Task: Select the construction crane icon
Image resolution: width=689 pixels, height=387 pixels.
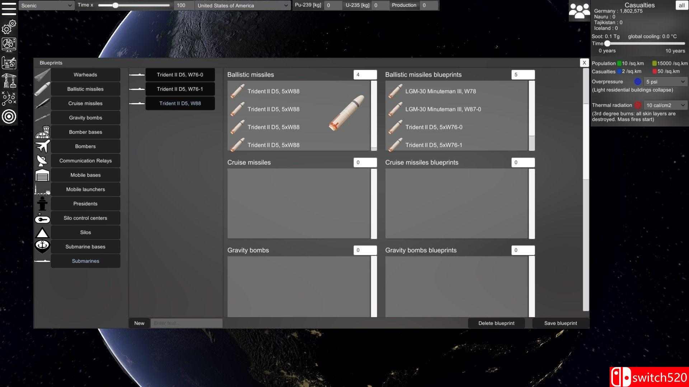Action: click(x=9, y=81)
